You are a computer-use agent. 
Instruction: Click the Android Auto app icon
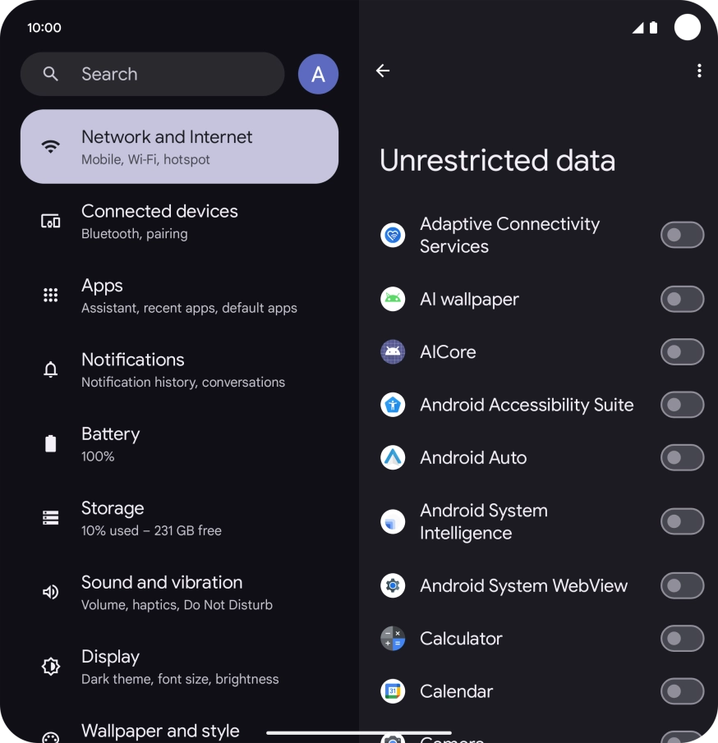coord(393,458)
